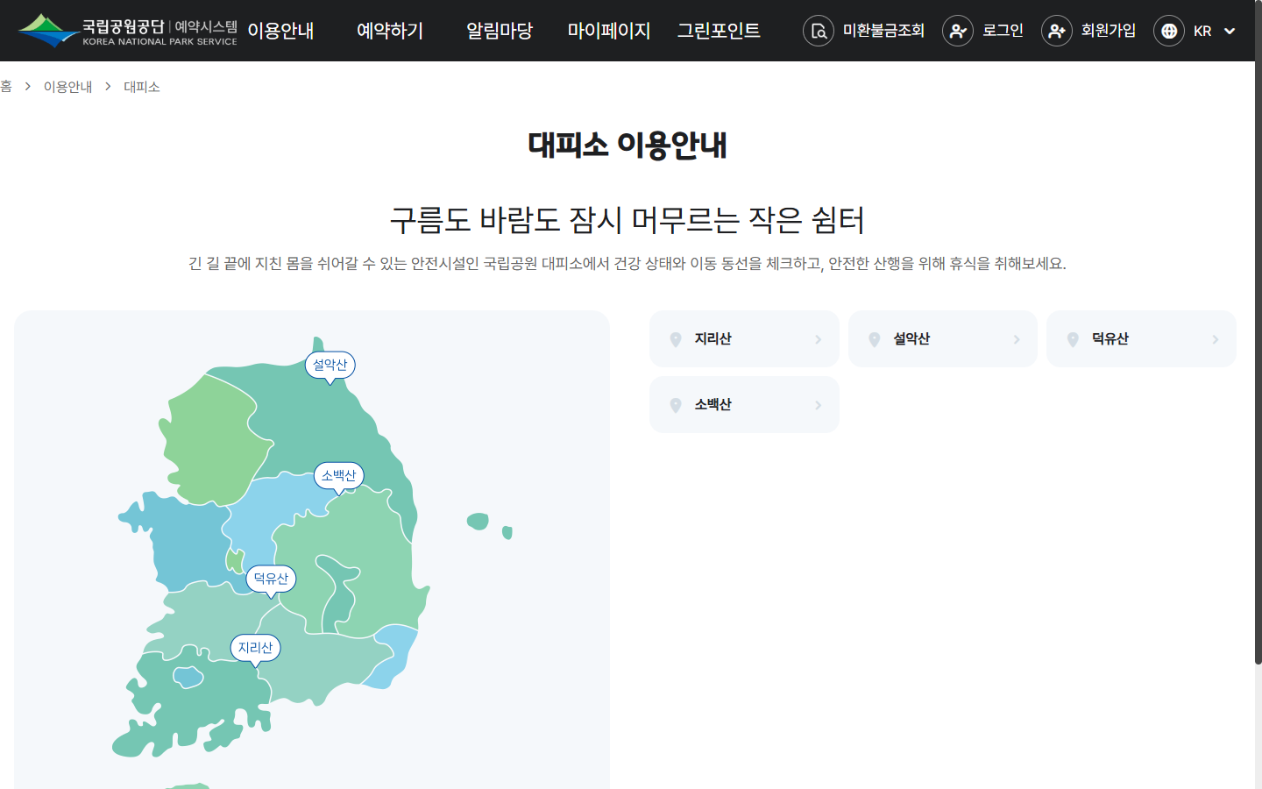This screenshot has width=1262, height=789.
Task: Select the 지리산 shelter card
Action: 744,339
